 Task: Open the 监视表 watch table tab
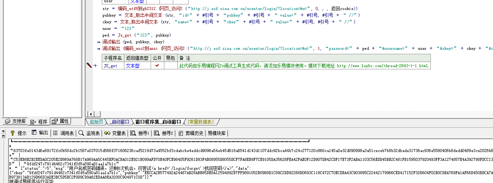tap(89, 133)
